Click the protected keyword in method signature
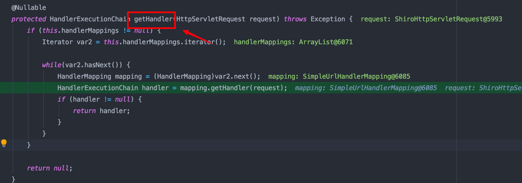Viewport: 522px width, 183px height. tap(28, 19)
